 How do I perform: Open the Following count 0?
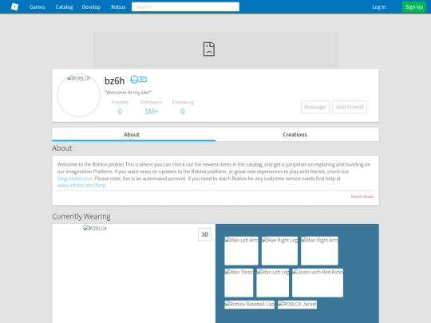183,111
